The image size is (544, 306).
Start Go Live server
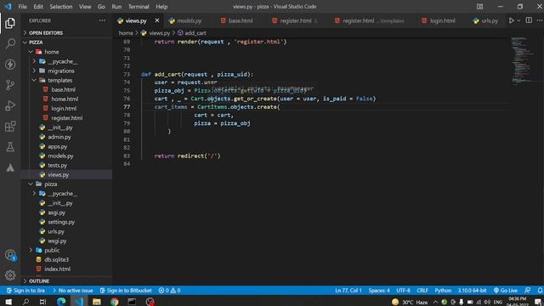506,291
